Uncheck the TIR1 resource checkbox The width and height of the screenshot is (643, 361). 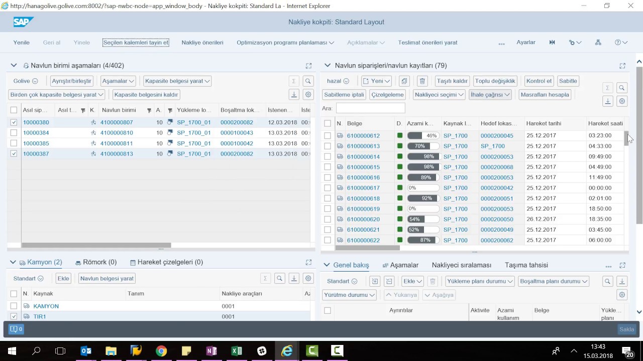[14, 316]
